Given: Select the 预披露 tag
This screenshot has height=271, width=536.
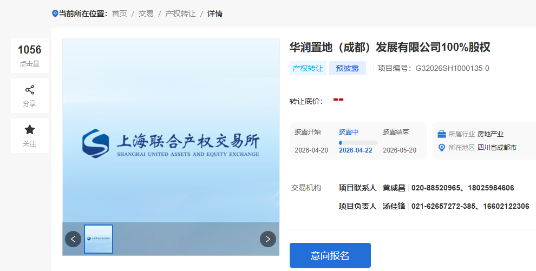Looking at the screenshot, I should pyautogui.click(x=347, y=68).
